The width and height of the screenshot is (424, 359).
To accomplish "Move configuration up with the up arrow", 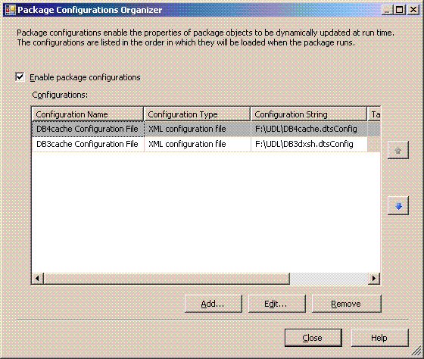I will click(398, 150).
